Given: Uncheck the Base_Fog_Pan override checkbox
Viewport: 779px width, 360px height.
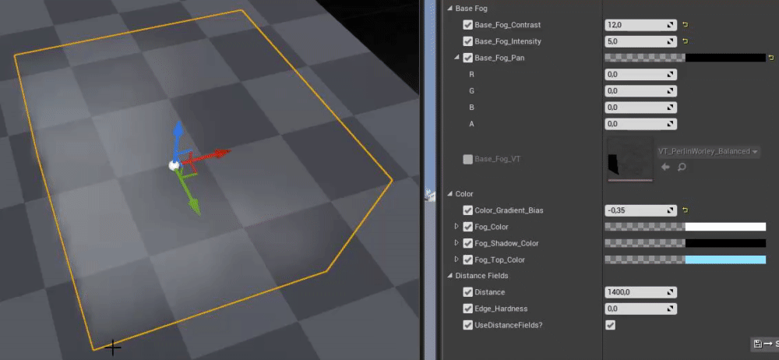Looking at the screenshot, I should (x=467, y=58).
